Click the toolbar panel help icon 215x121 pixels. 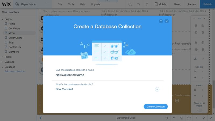click(194, 19)
